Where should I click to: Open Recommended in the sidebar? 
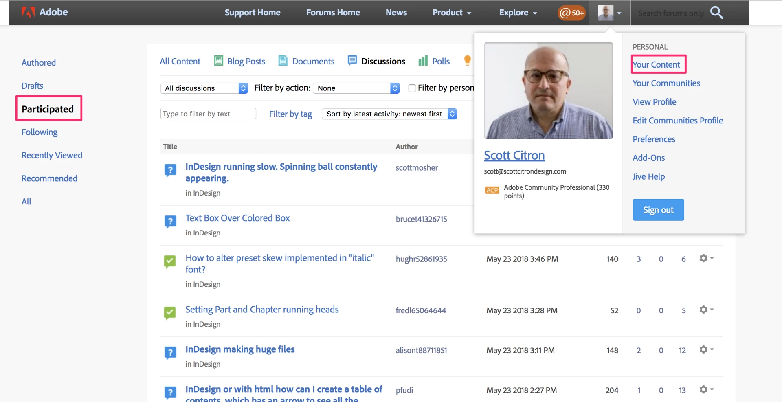pyautogui.click(x=49, y=178)
